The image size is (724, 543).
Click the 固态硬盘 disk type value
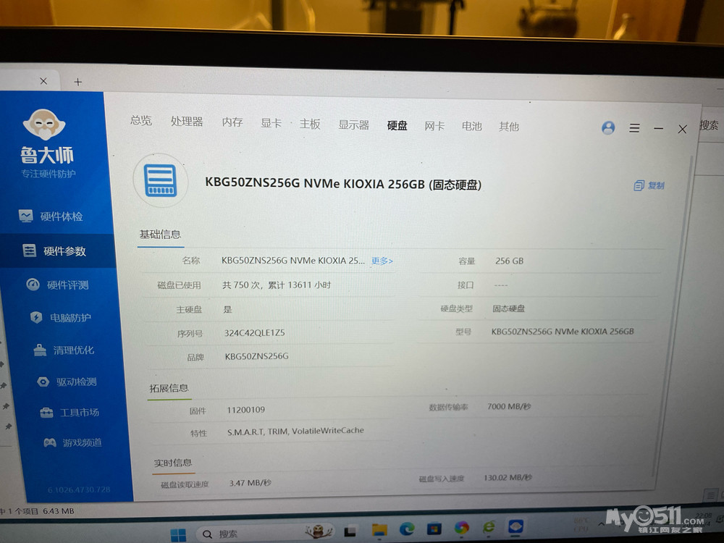(x=508, y=308)
